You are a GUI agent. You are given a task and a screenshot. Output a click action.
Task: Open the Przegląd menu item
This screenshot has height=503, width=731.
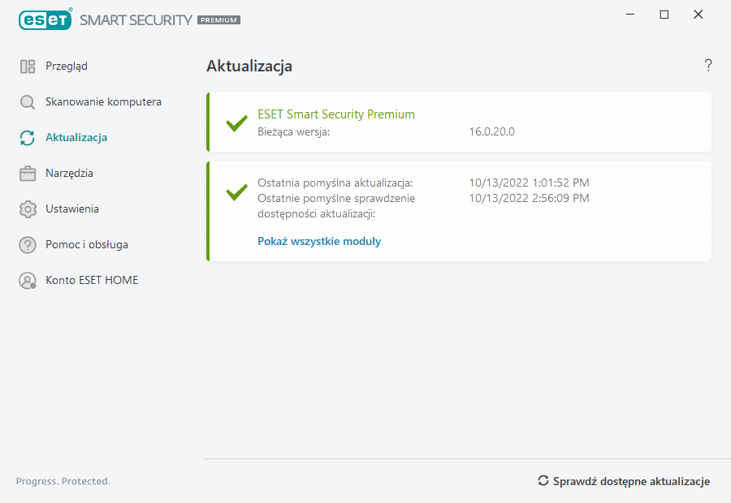[67, 67]
